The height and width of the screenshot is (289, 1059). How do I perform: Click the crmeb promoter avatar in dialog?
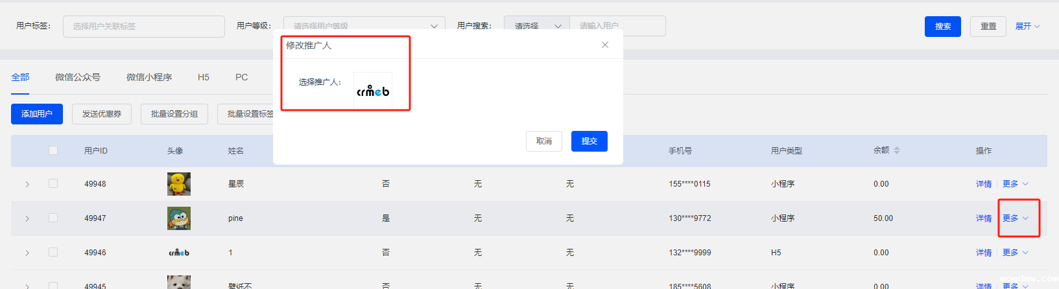[373, 91]
